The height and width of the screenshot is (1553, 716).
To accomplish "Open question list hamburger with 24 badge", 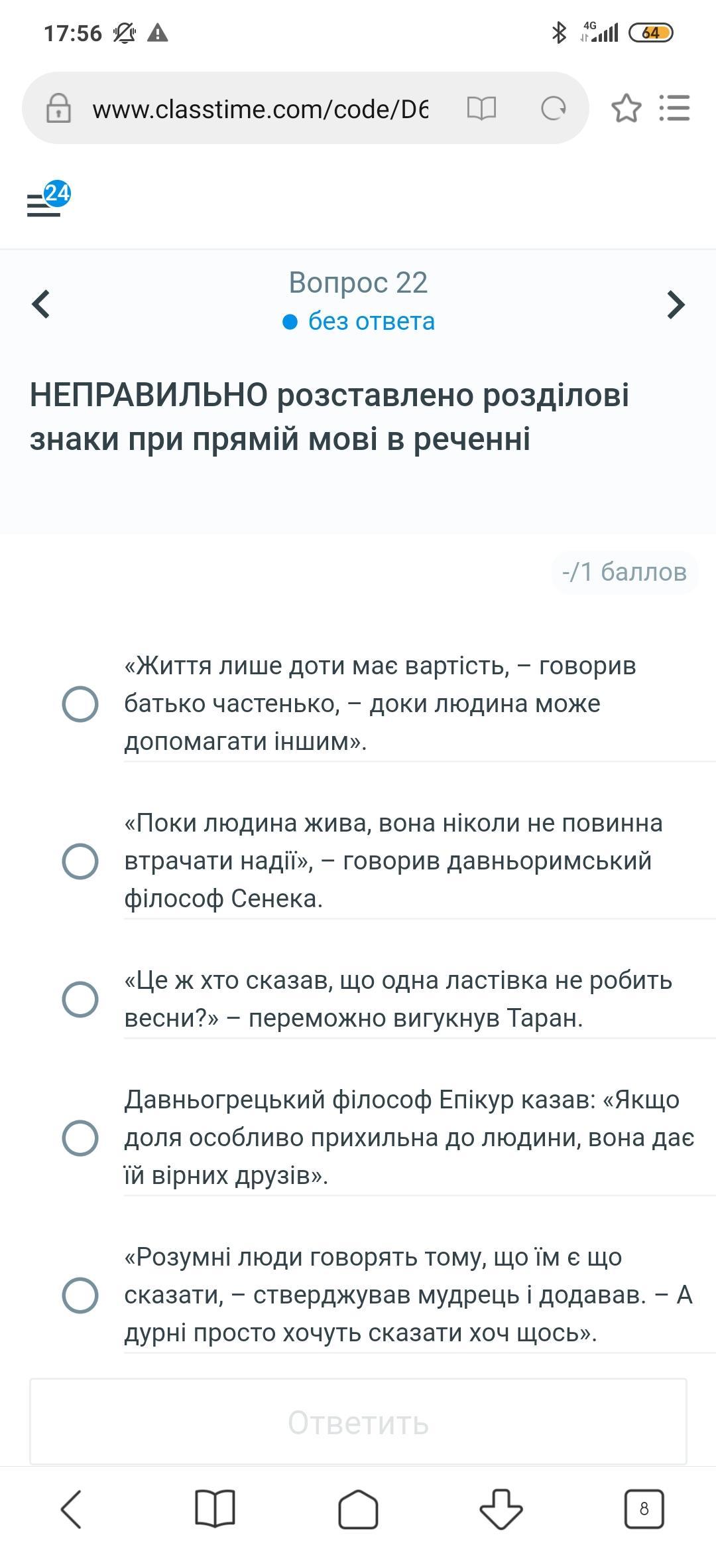I will tap(48, 199).
